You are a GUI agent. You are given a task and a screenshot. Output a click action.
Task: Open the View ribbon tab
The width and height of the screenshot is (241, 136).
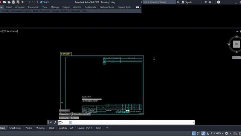click(45, 7)
